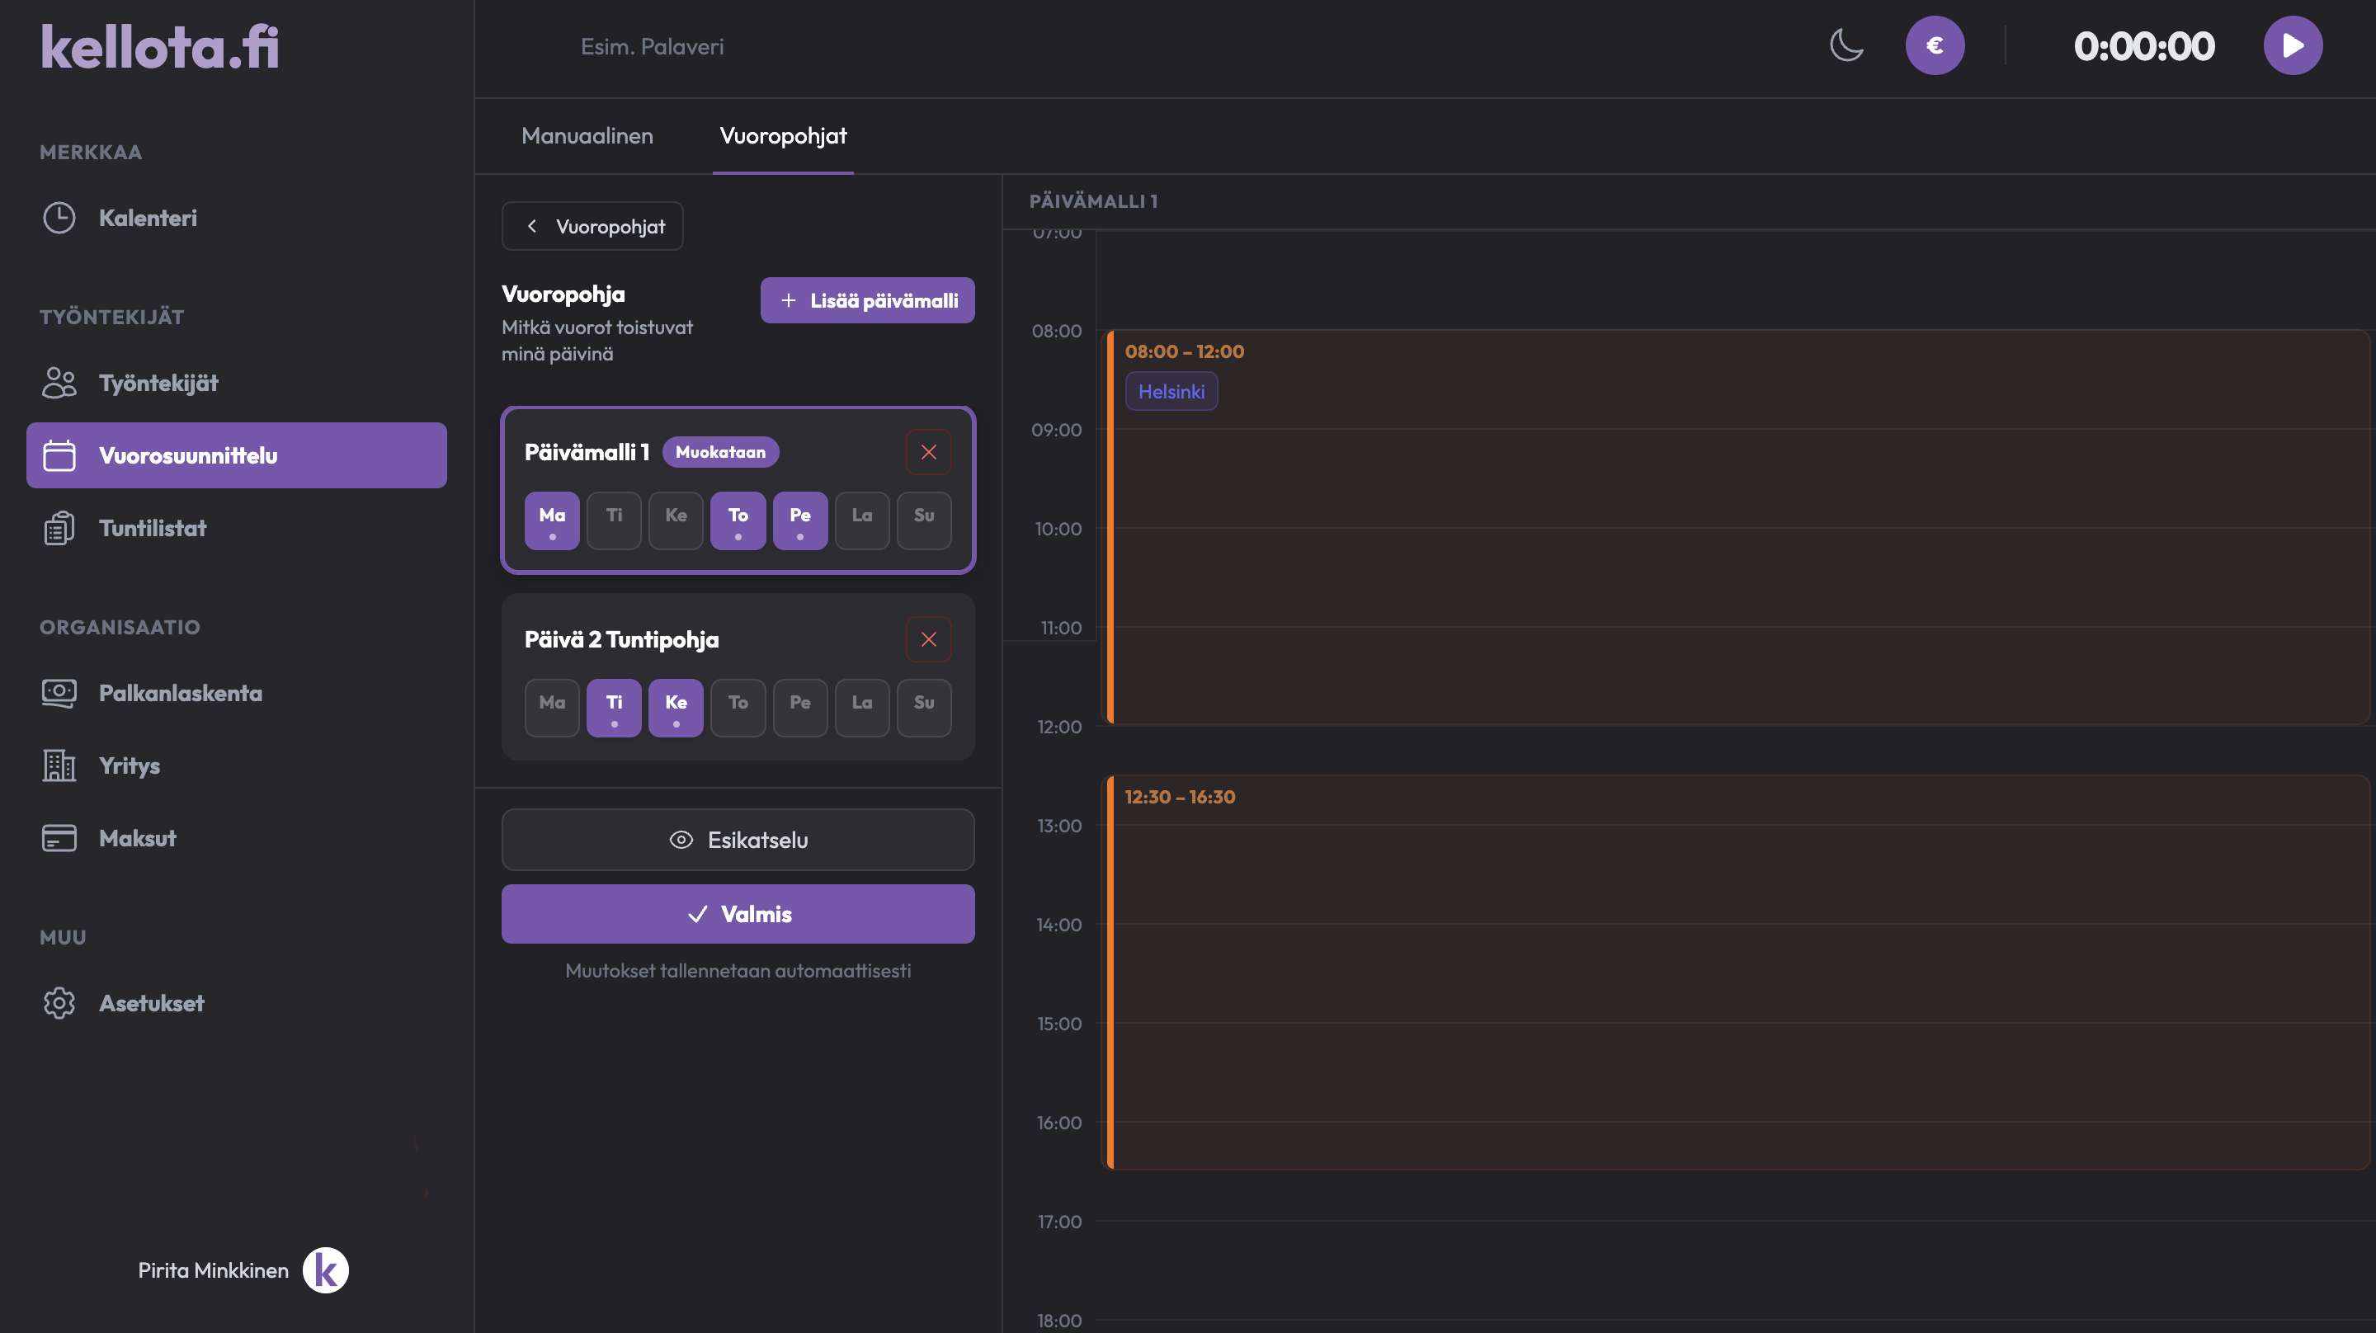This screenshot has width=2376, height=1333.
Task: Toggle Pe in Päivämalli 1
Action: pyautogui.click(x=799, y=521)
